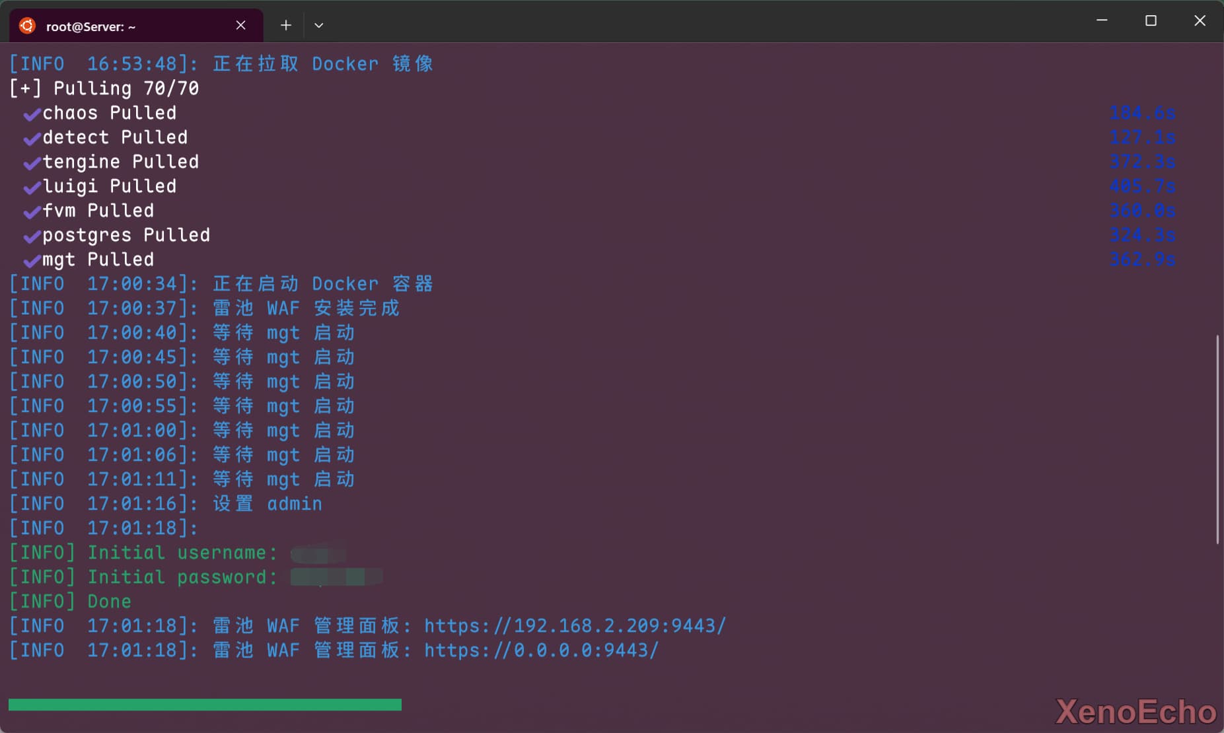Click the checkmark beside chaos Pulled
The width and height of the screenshot is (1224, 733).
[x=32, y=115]
